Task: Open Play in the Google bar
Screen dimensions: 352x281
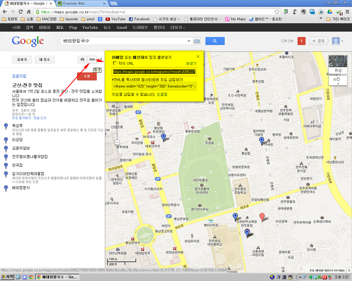Action: 73,27
